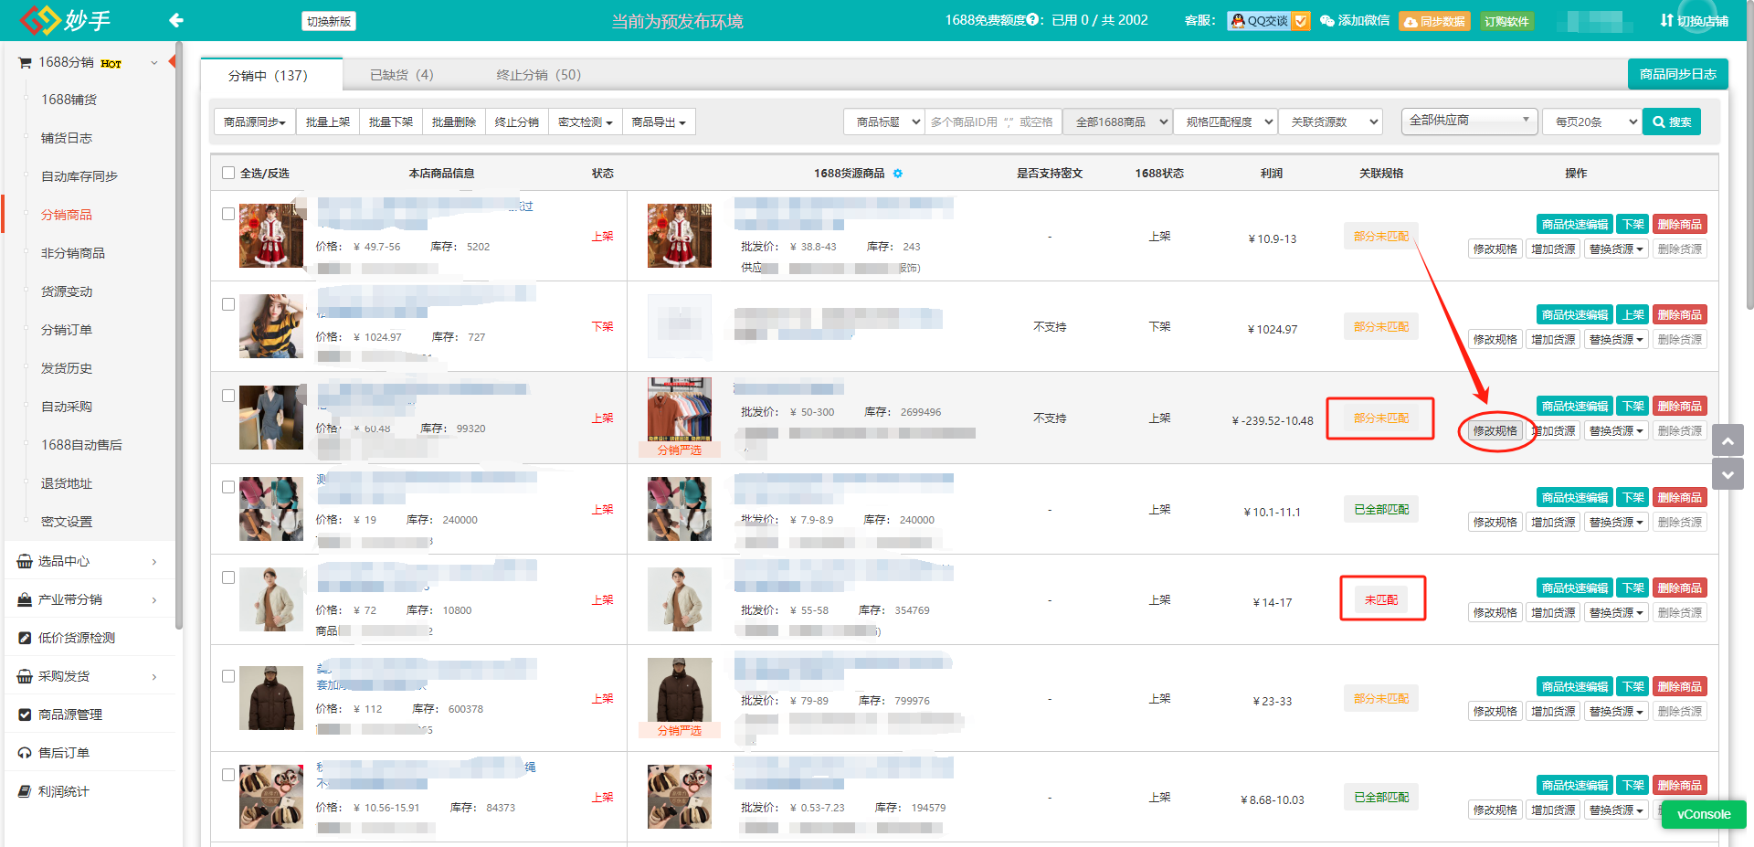Click 替换货源 in the ¥19 product row

click(1616, 522)
